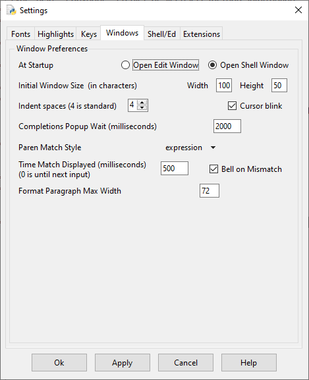This screenshot has height=380, width=309.
Task: Click the Python IDLE icon in title bar
Action: click(11, 10)
